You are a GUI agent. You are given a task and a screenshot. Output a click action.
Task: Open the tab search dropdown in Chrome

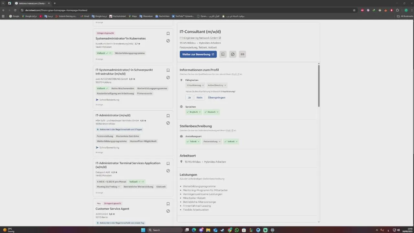pyautogui.click(x=3, y=3)
